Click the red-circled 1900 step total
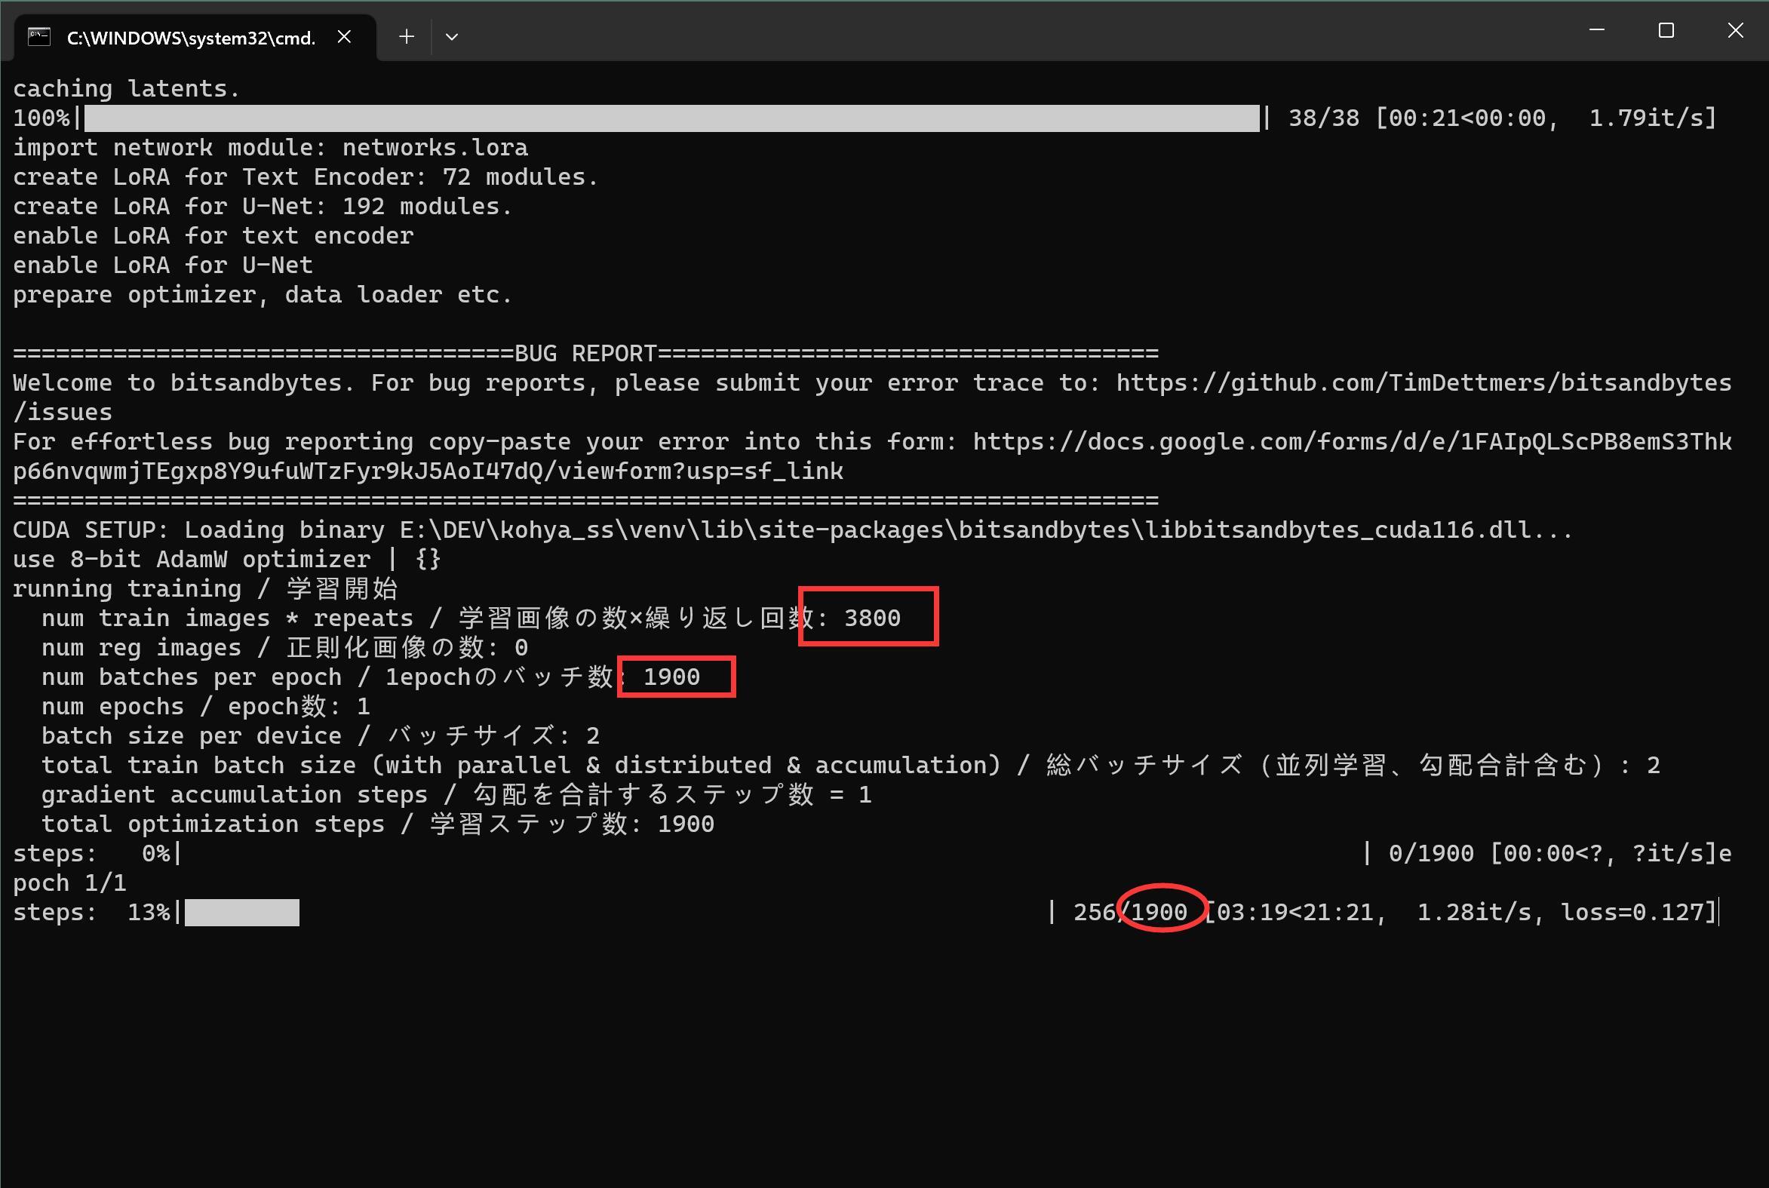The width and height of the screenshot is (1769, 1188). [1160, 912]
